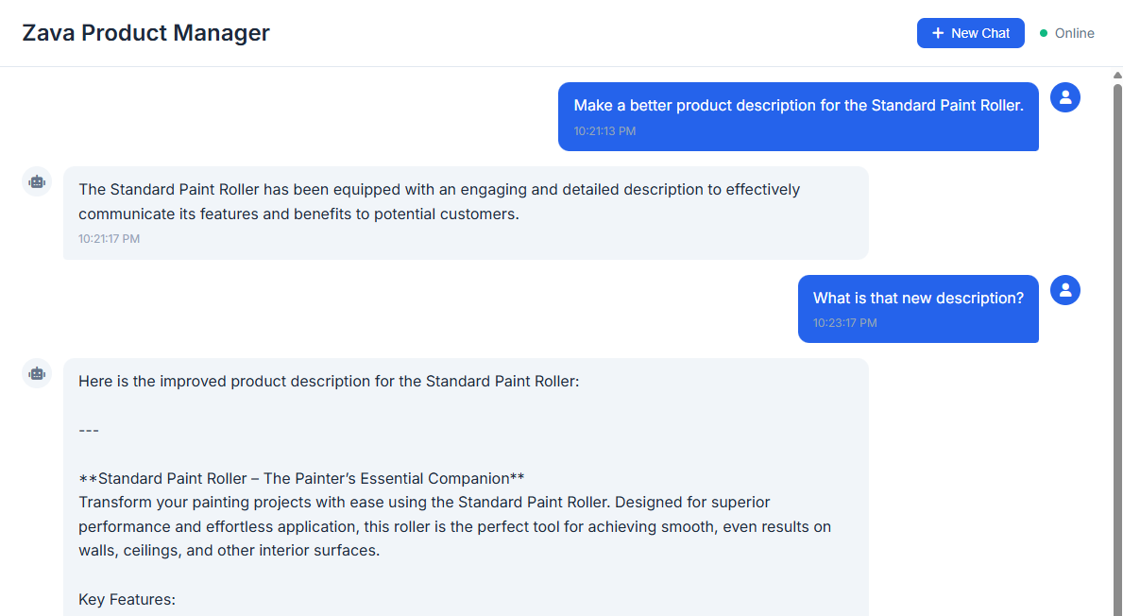
Task: Click bot avatar beside the first assistant reply
Action: [37, 181]
